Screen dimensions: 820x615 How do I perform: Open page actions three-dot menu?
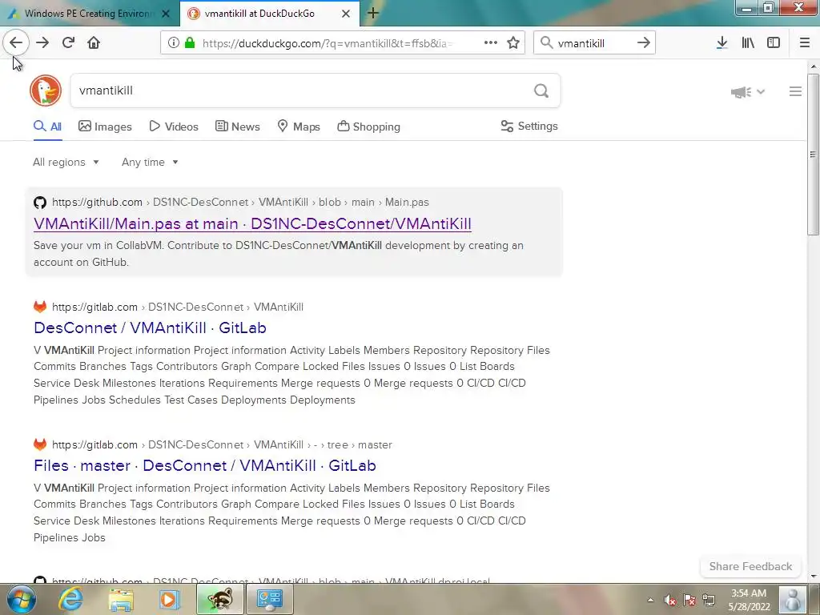click(x=491, y=43)
